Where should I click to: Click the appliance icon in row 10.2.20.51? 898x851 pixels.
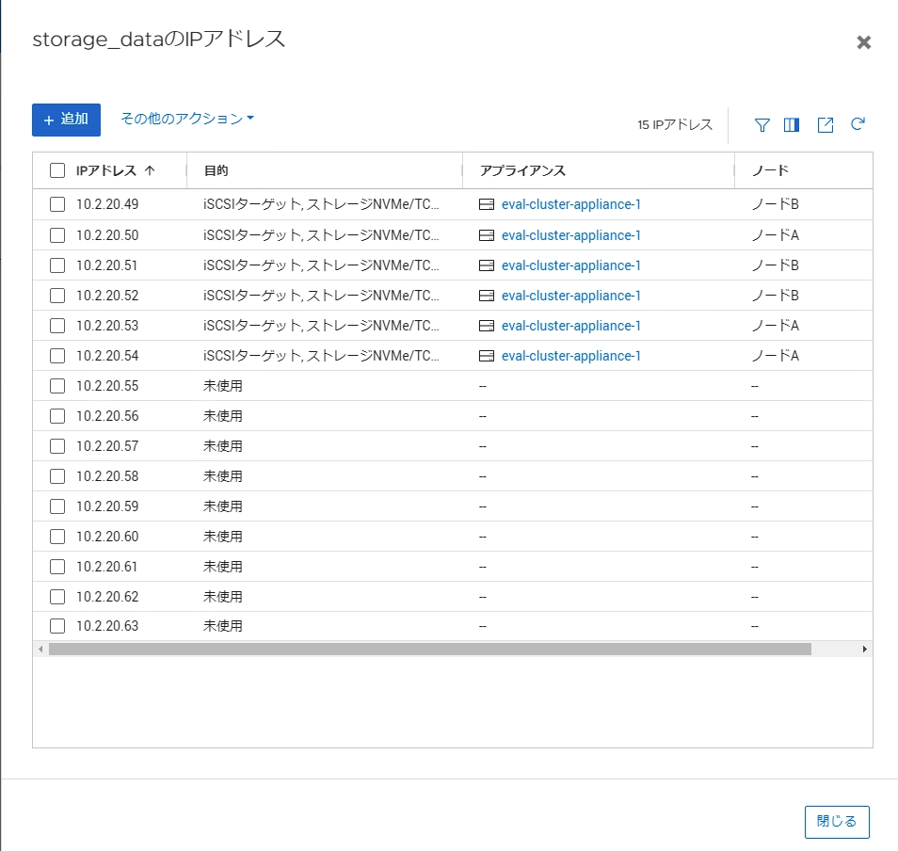pos(485,265)
